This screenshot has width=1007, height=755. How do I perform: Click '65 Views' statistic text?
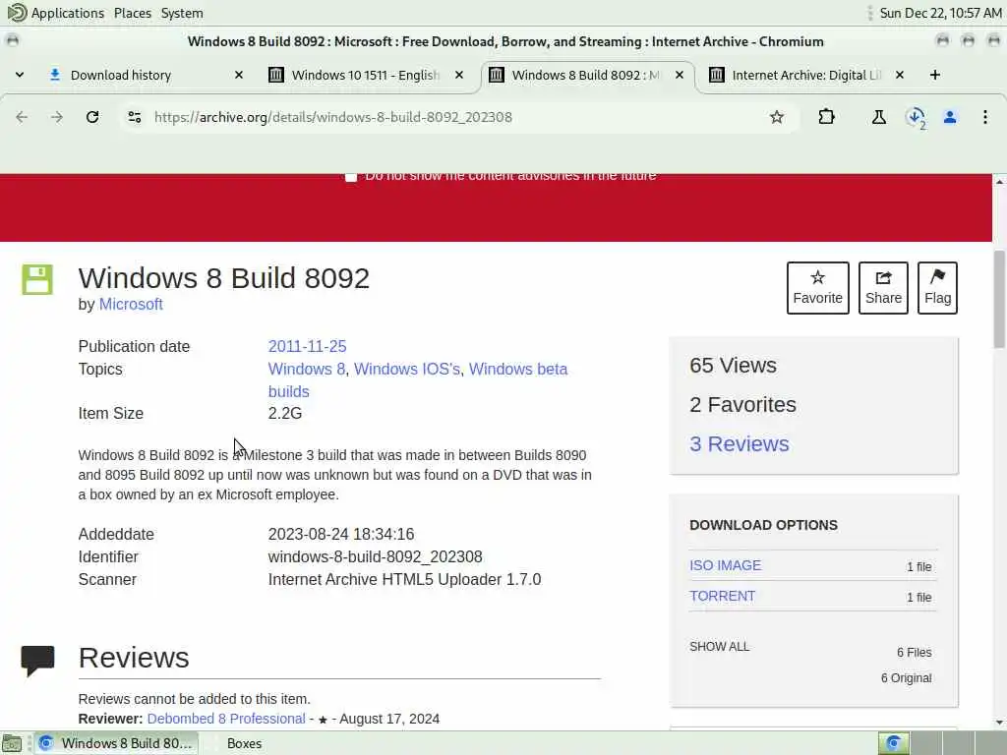[x=733, y=366]
